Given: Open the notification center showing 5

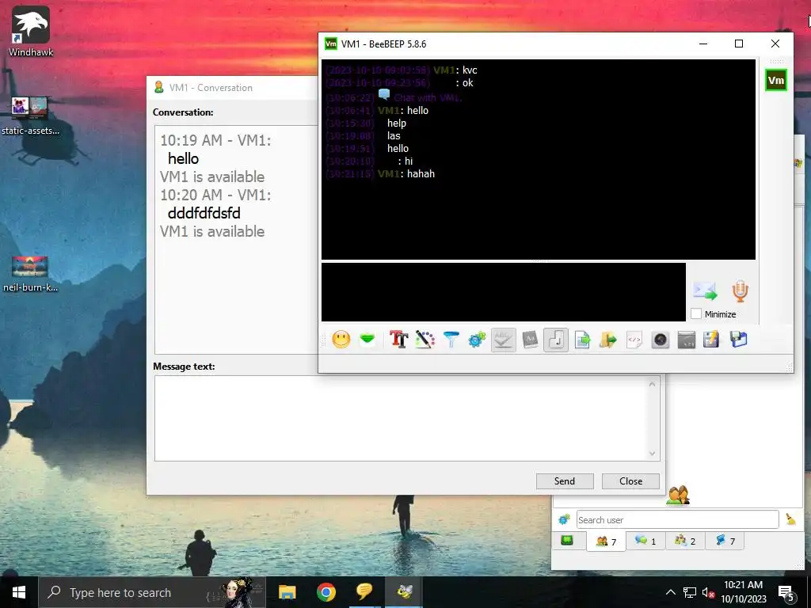Looking at the screenshot, I should [x=786, y=593].
